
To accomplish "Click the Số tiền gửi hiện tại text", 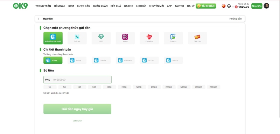I will (56, 93).
